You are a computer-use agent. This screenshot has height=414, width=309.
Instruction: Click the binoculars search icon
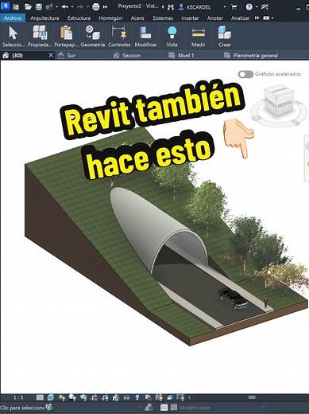(171, 7)
